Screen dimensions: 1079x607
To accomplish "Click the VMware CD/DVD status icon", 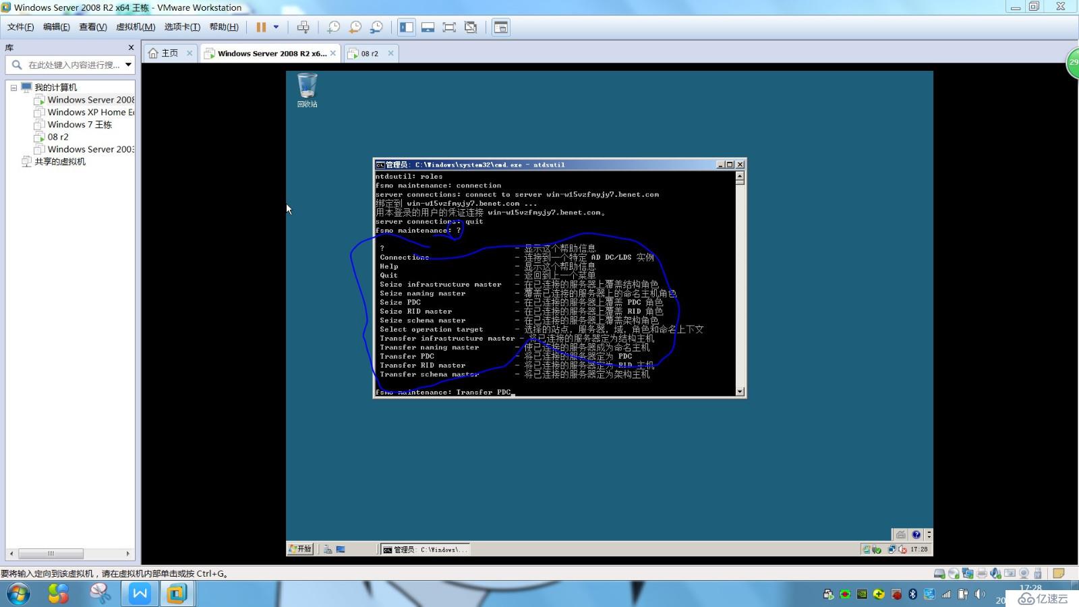I will tap(954, 573).
